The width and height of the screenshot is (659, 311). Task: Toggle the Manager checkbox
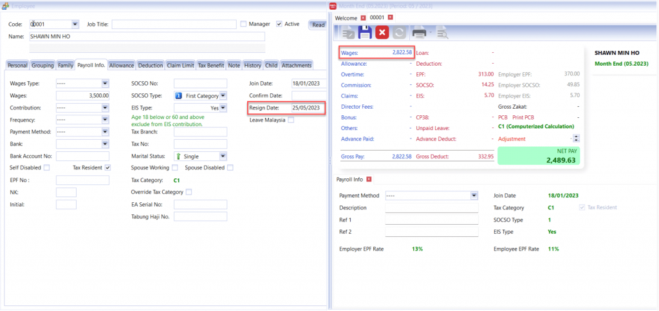[x=243, y=24]
